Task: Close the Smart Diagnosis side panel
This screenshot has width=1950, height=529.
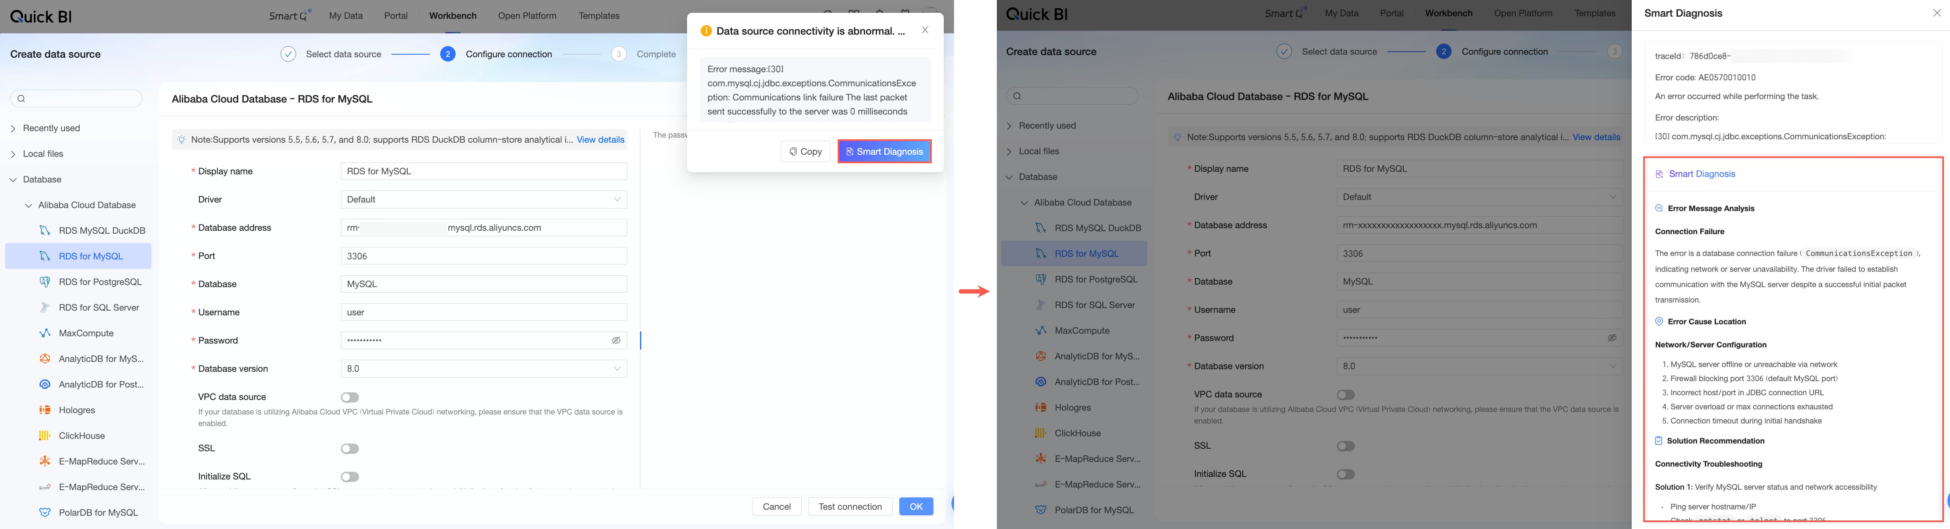Action: [x=1936, y=13]
